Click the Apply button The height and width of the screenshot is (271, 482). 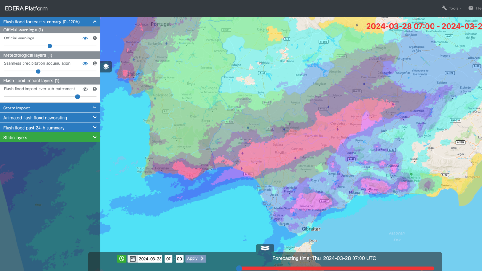pyautogui.click(x=195, y=258)
